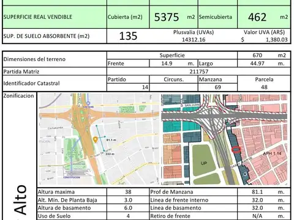Select the ground floor height value 3.0

click(x=128, y=200)
